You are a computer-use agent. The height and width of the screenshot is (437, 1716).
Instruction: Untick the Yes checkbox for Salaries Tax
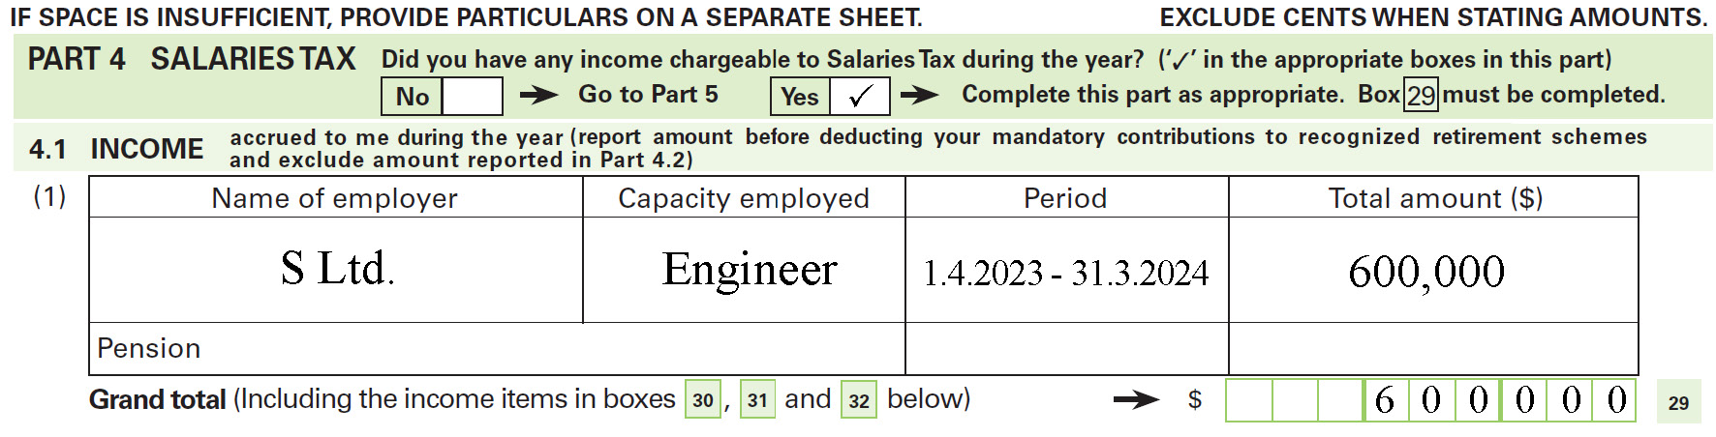[860, 97]
